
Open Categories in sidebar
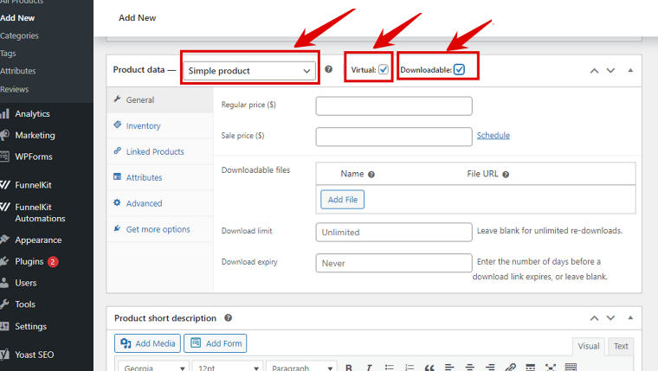pyautogui.click(x=19, y=35)
